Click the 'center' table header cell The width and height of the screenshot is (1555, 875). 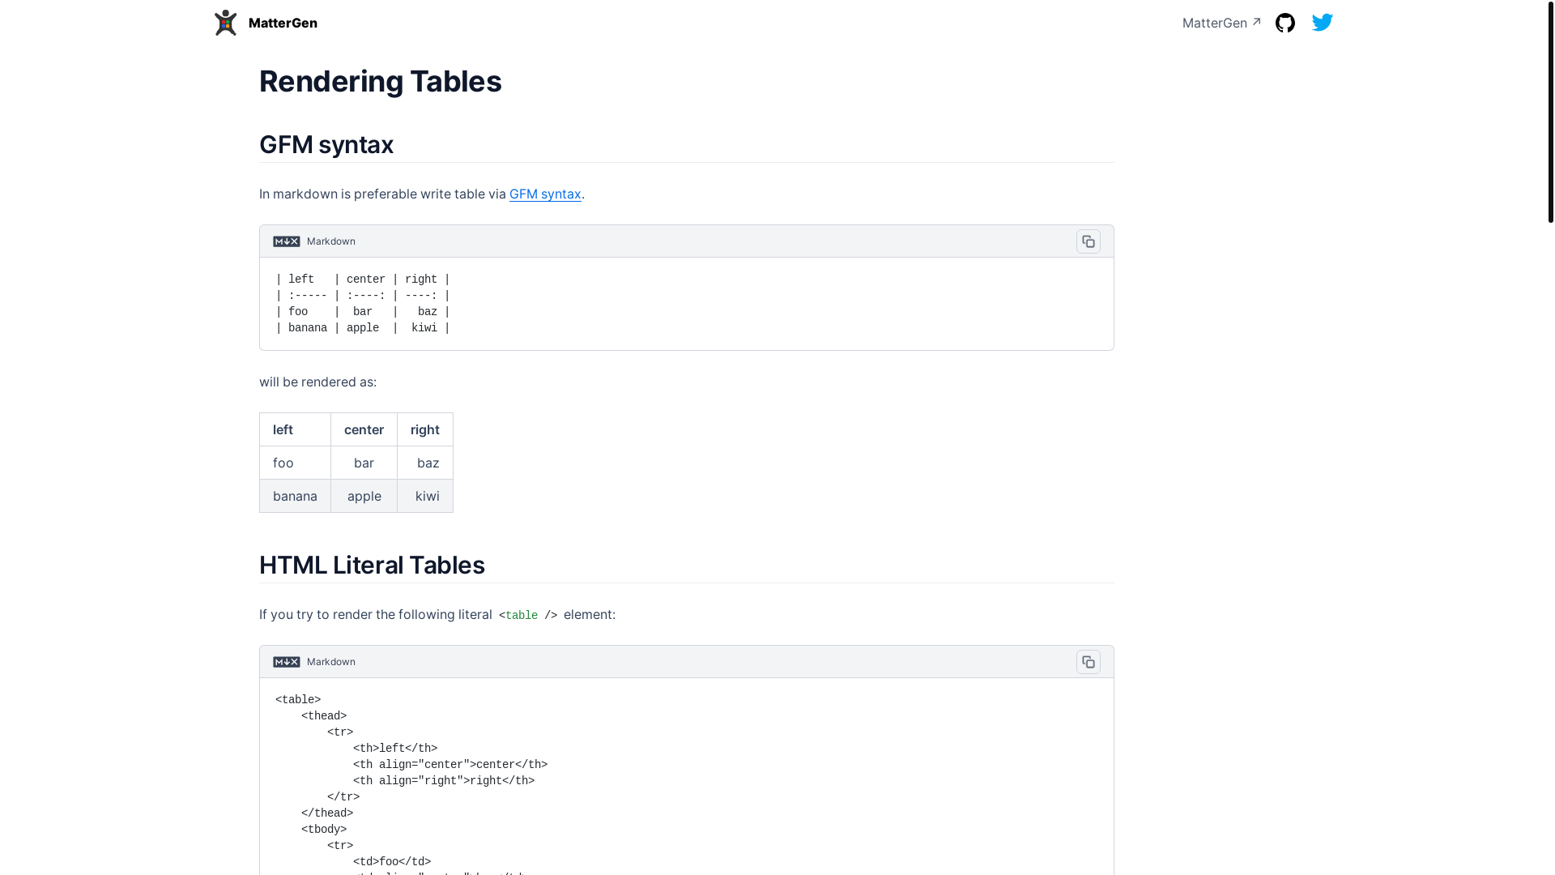[x=364, y=429]
